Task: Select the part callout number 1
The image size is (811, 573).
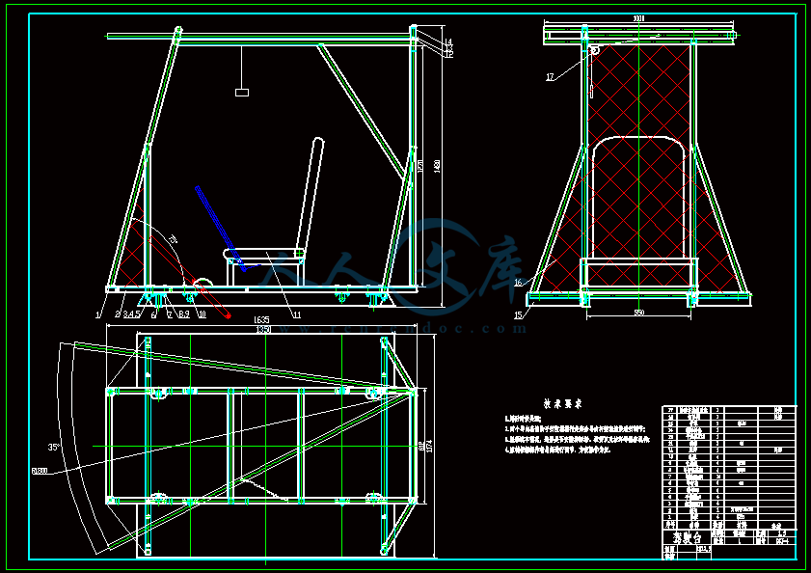Action: pyautogui.click(x=98, y=314)
